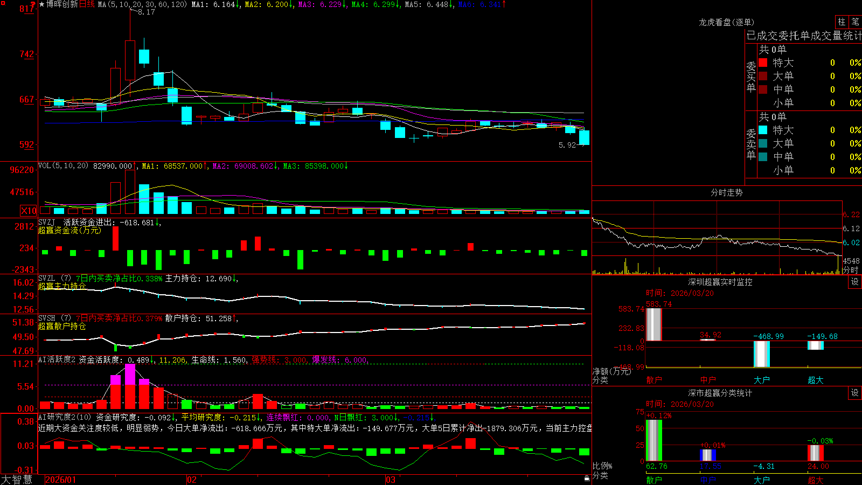Open the 日线 period selector

click(87, 4)
